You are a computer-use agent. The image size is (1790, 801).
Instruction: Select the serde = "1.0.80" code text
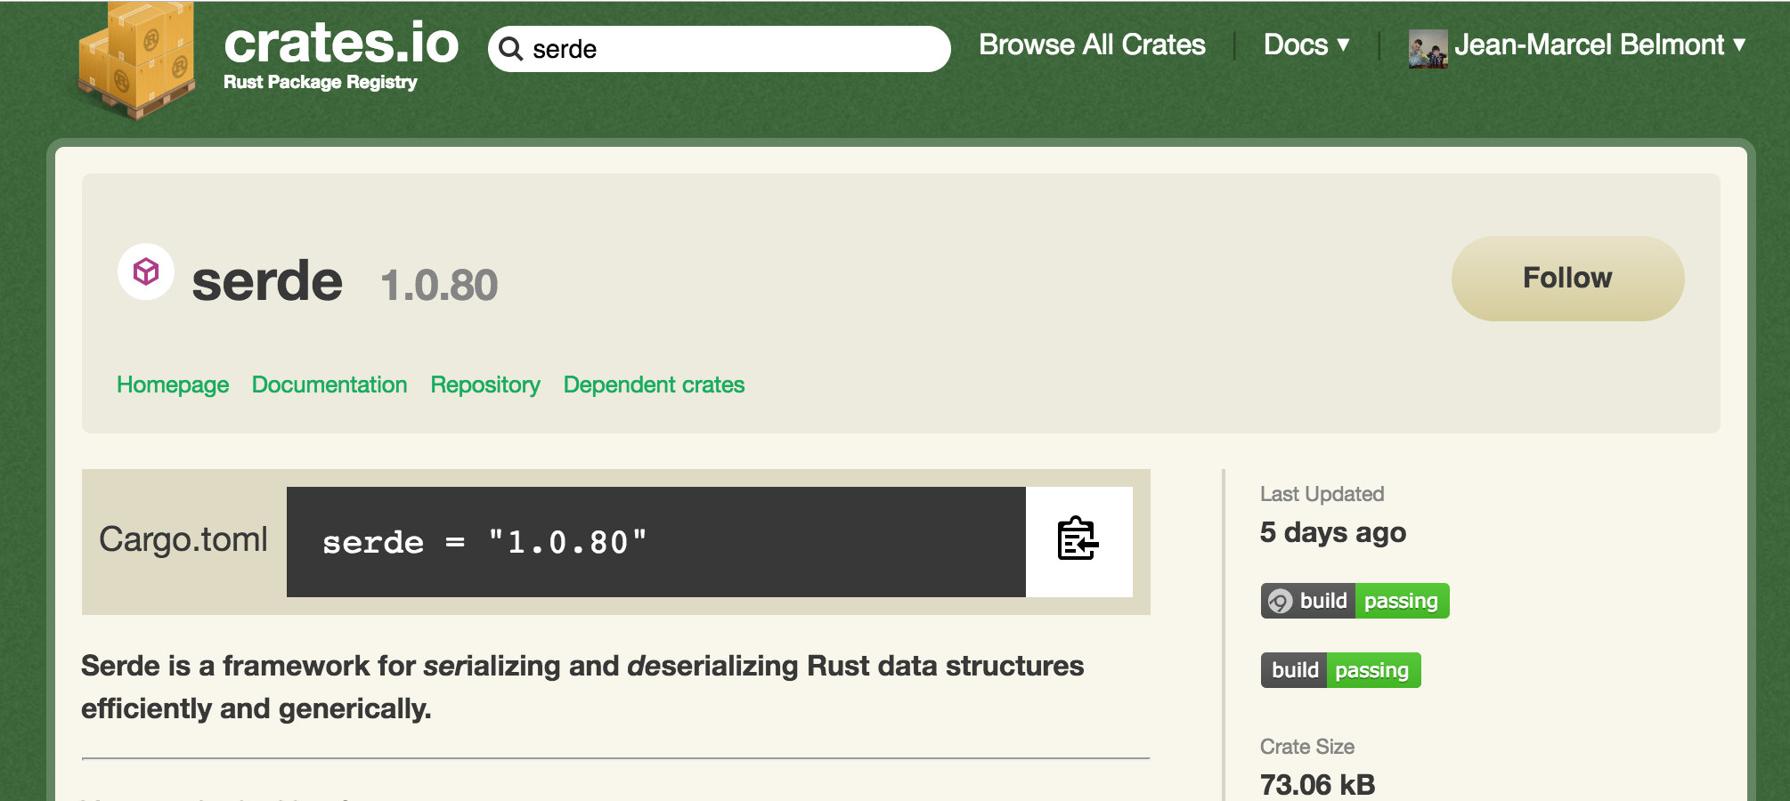click(484, 542)
